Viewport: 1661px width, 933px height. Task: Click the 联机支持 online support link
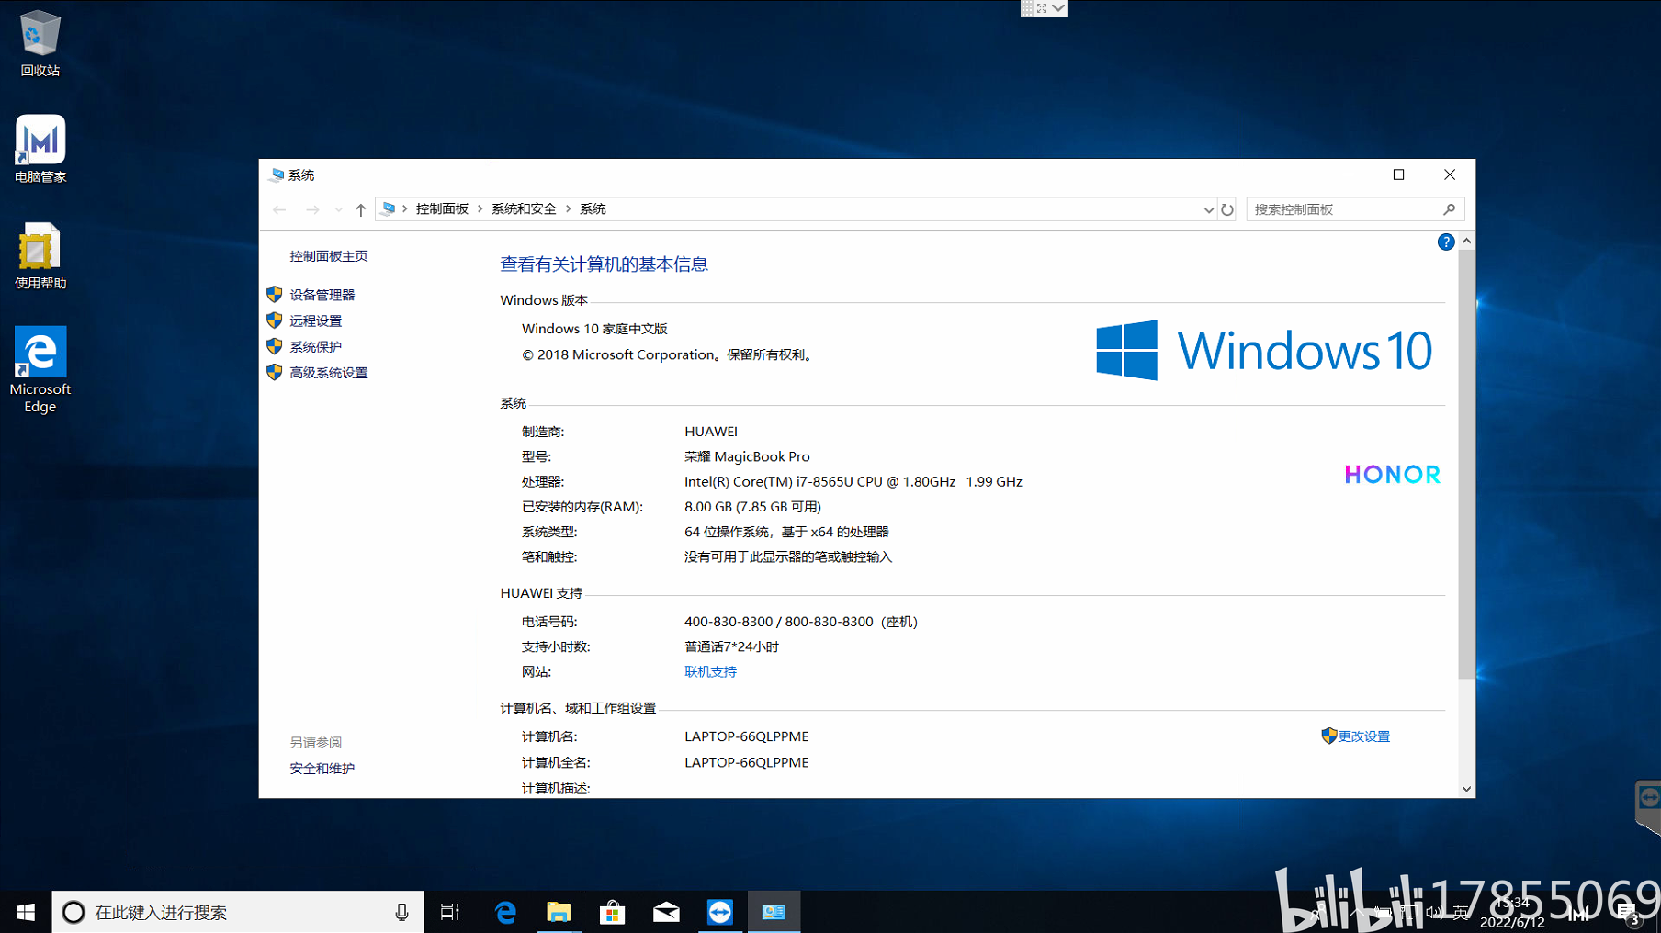pos(710,671)
